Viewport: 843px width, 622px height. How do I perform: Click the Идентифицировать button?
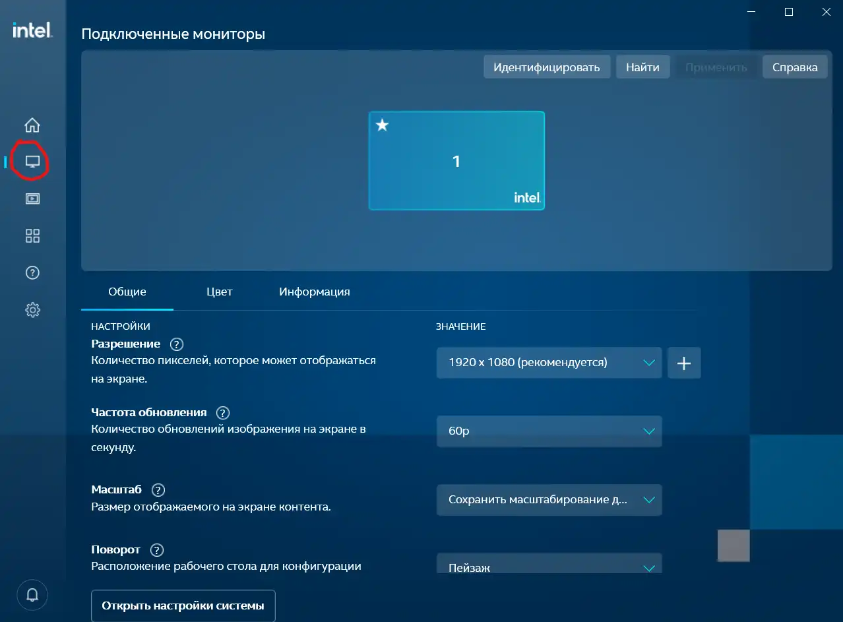547,67
